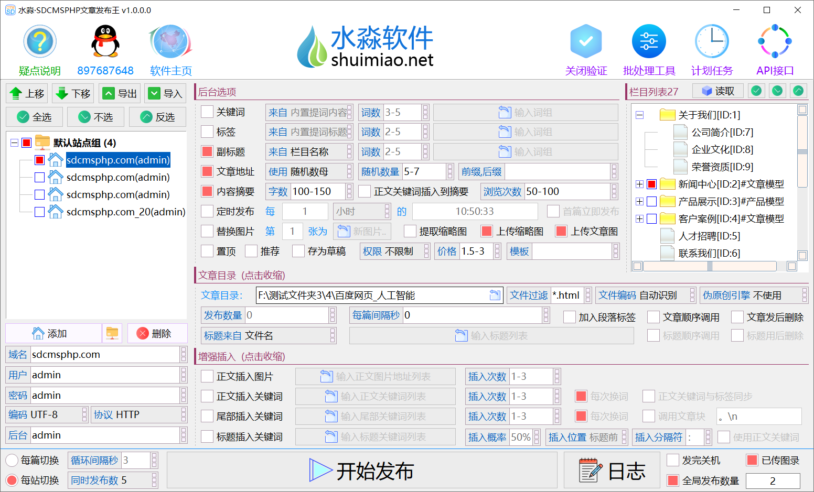The height and width of the screenshot is (492, 814).
Task: Select 联系我们[ID:6] in column list
Action: [x=709, y=253]
